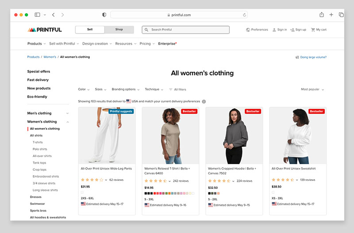354x233 pixels.
Task: Collapse the Women's clothing section chevron
Action: pos(68,122)
